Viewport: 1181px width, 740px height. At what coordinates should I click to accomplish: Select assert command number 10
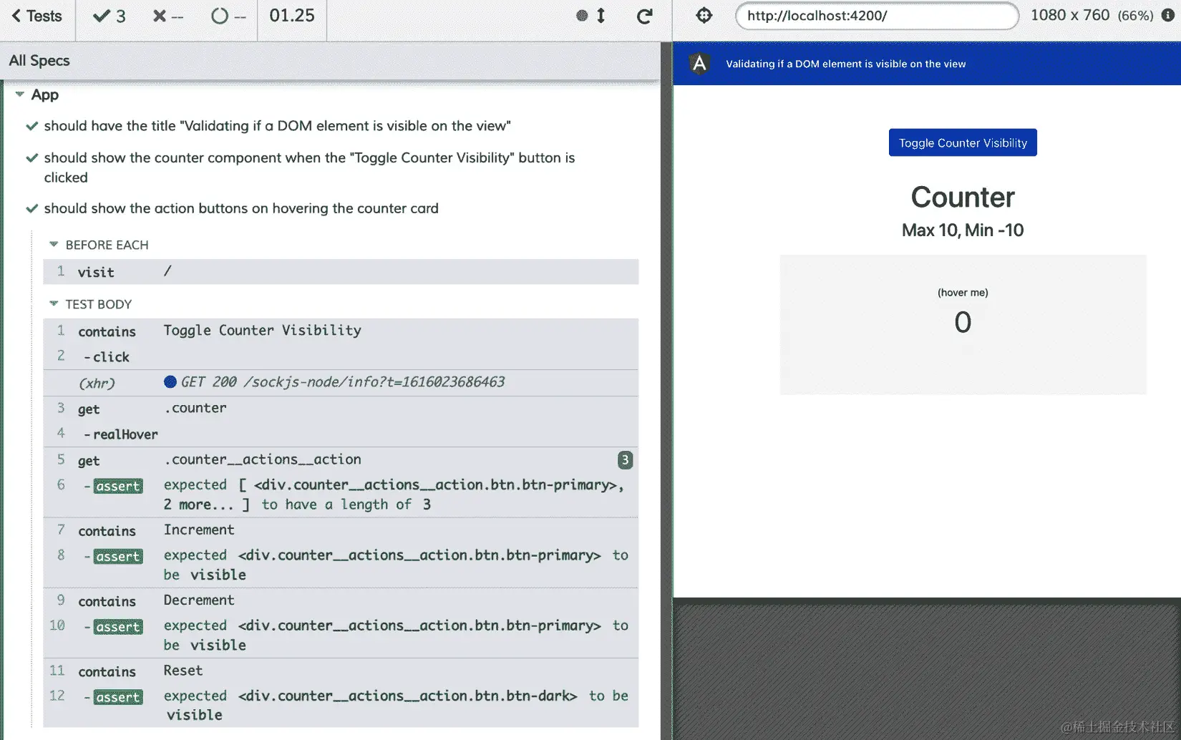point(341,635)
